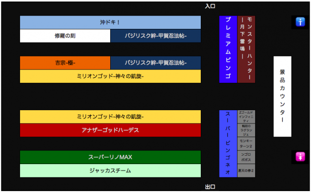Viewport: 311px width, 193px height.
Task: Click the blue men's restroom icon
Action: pyautogui.click(x=300, y=22)
